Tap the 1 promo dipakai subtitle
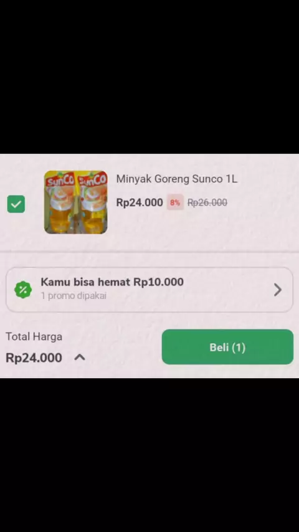Screen dimensions: 299x532 tap(74, 296)
